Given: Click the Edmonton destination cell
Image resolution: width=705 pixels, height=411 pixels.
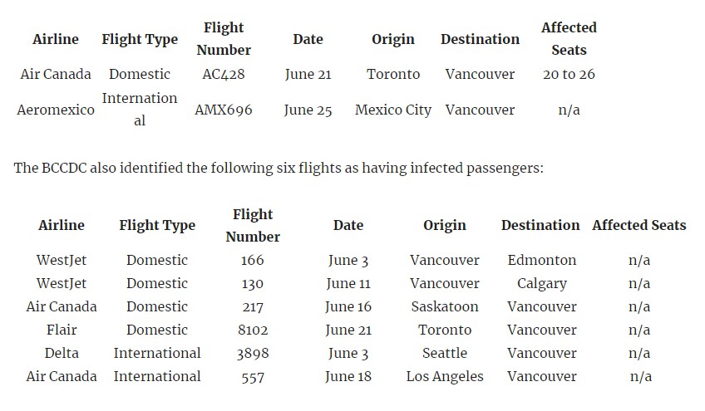Looking at the screenshot, I should click(x=542, y=260).
